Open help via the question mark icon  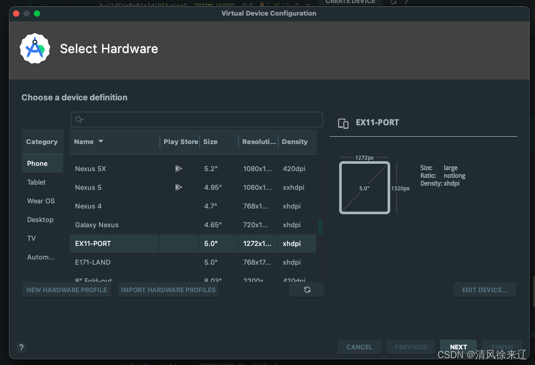click(21, 347)
